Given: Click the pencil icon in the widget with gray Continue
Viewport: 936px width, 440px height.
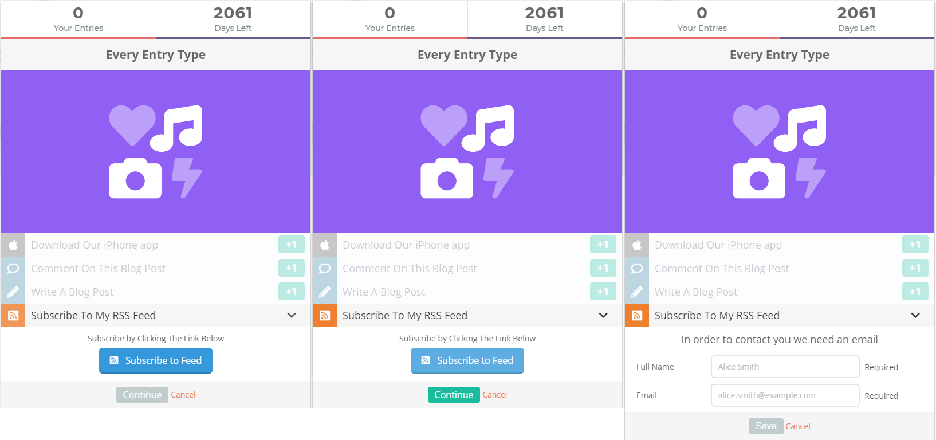Looking at the screenshot, I should coord(13,292).
